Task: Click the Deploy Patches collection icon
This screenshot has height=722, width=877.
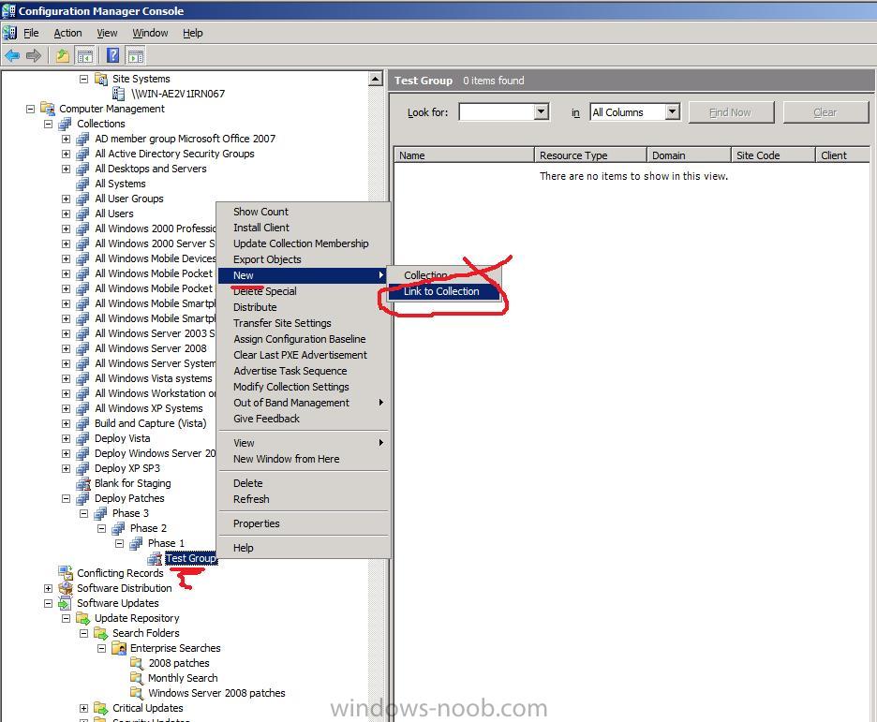Action: 82,498
